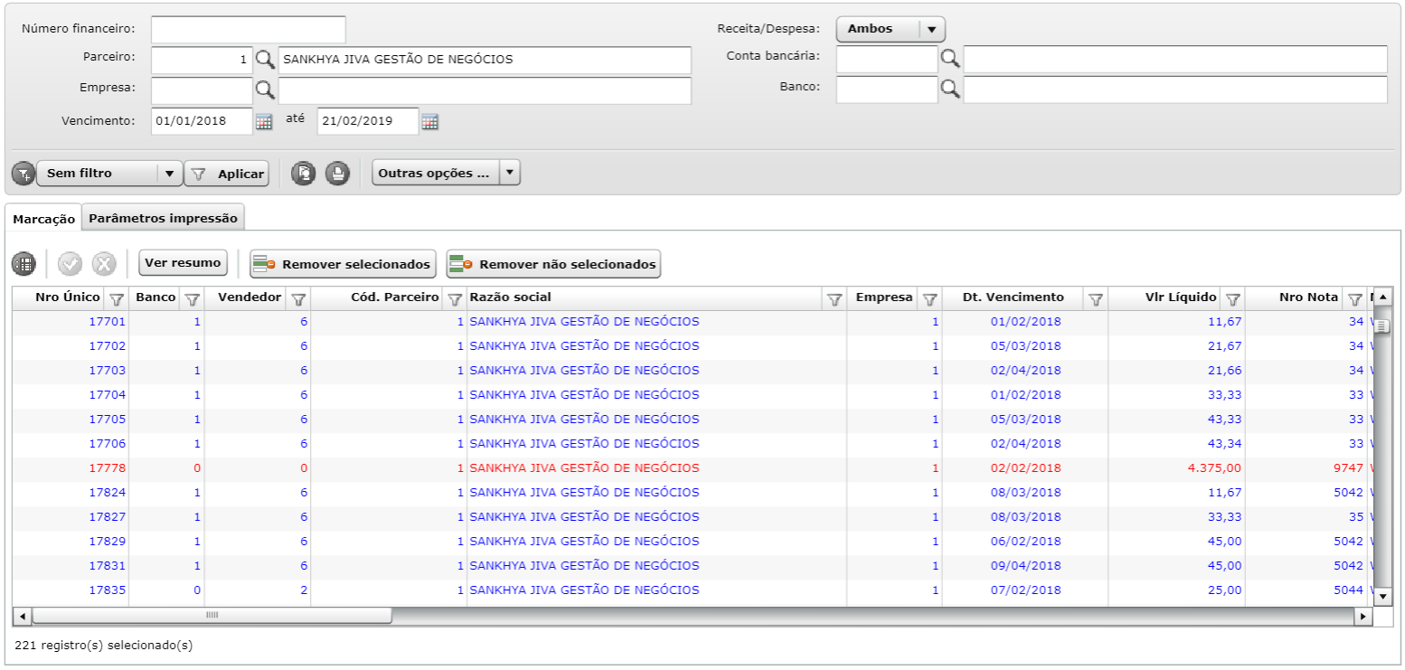Switch to Parâmetros impressão tab
Screen dimensions: 1405x670
coord(163,218)
